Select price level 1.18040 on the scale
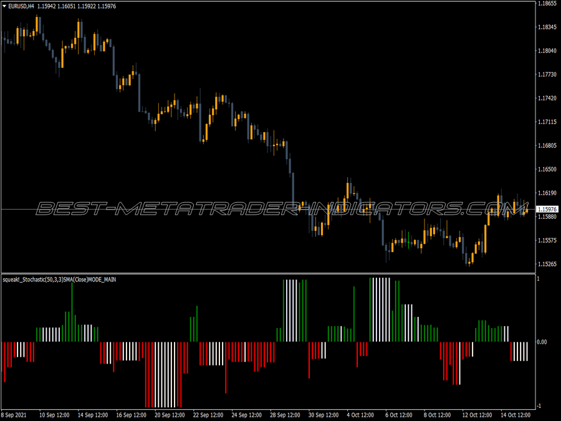 [547, 51]
